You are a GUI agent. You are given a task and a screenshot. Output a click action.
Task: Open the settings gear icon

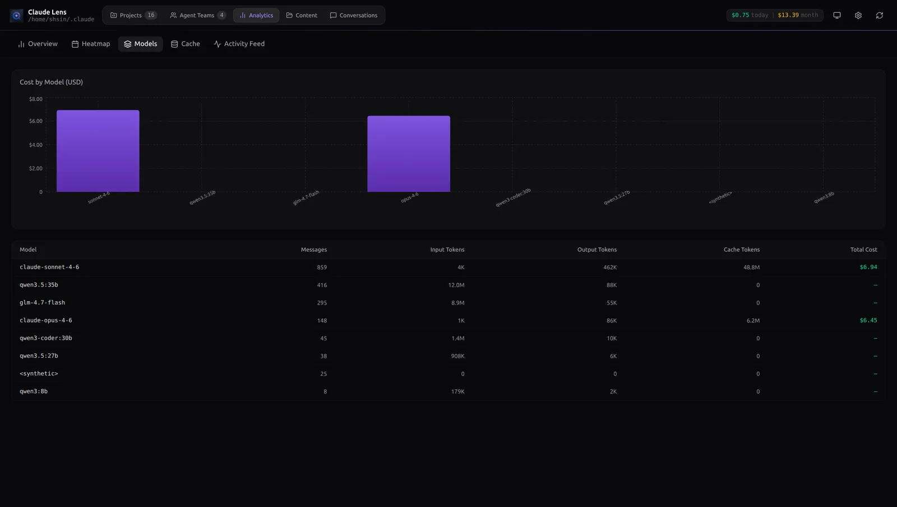(x=858, y=16)
